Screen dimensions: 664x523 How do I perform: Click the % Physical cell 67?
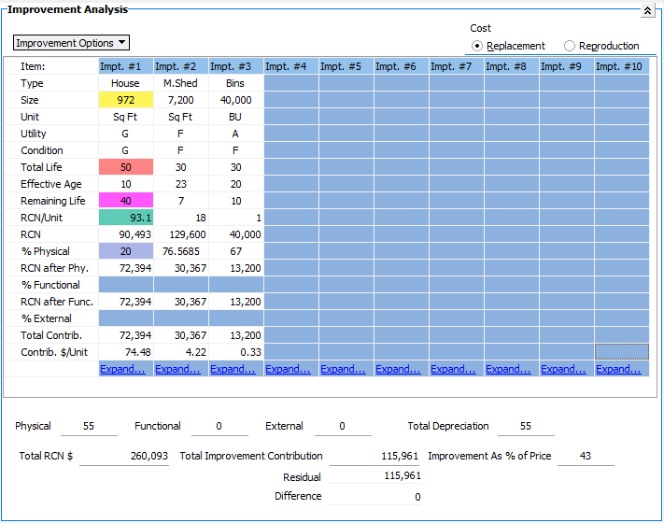[236, 251]
